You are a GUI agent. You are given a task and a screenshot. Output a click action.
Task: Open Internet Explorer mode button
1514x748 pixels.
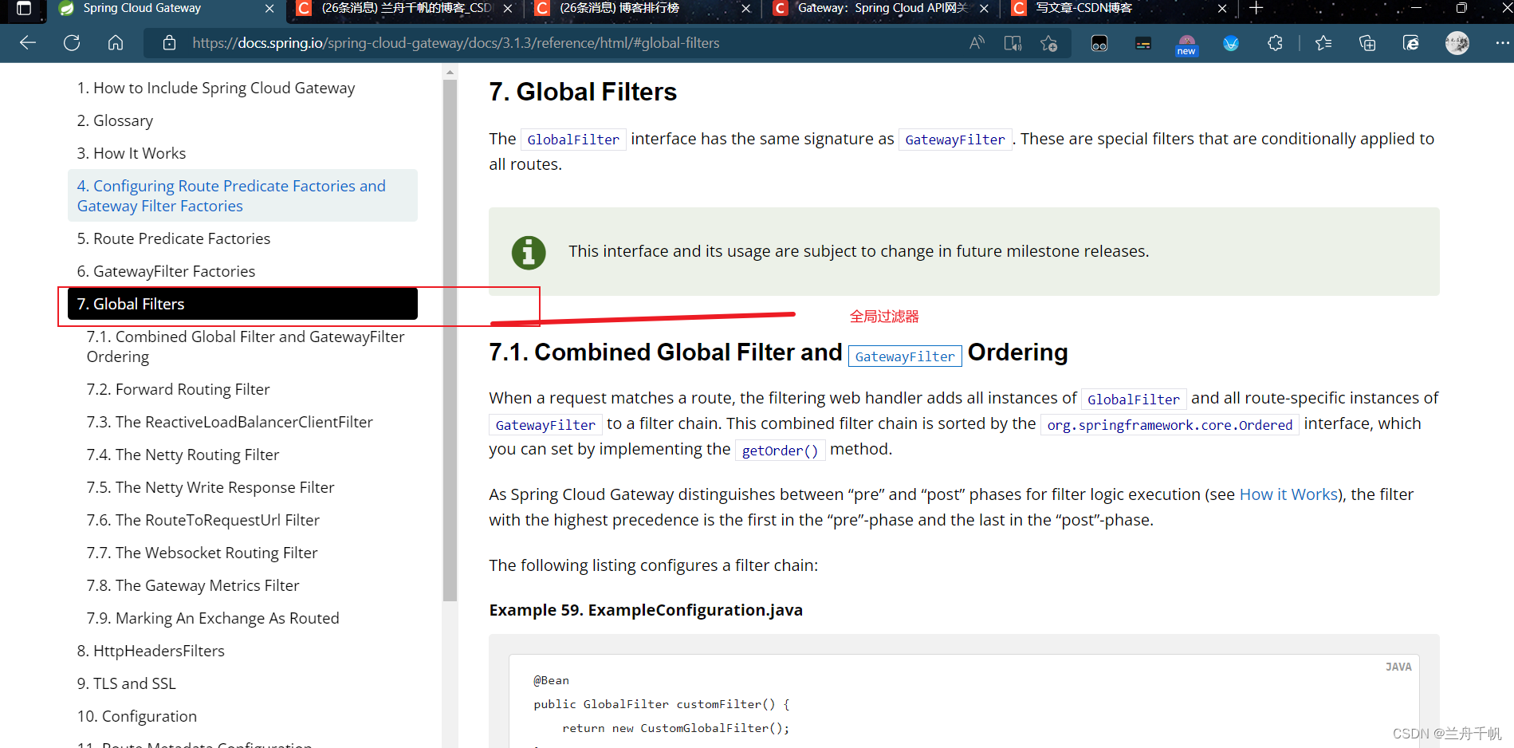click(1411, 43)
